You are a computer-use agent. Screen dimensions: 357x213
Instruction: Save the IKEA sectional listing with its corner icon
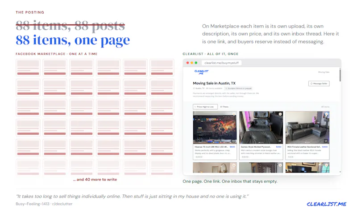coord(327,114)
